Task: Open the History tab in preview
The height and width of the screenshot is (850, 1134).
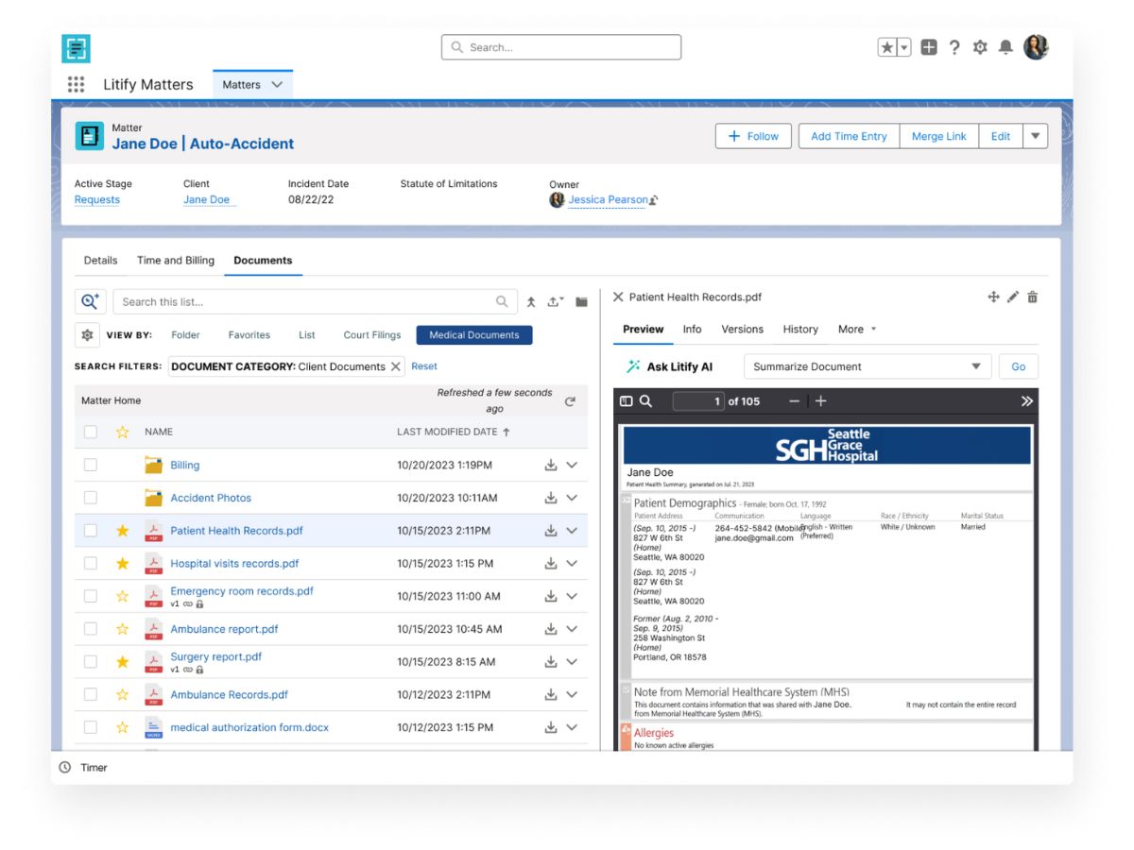Action: tap(800, 329)
